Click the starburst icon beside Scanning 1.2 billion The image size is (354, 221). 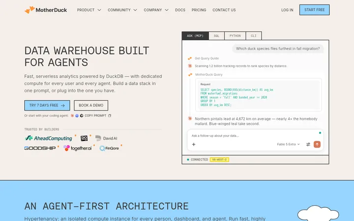(x=190, y=66)
